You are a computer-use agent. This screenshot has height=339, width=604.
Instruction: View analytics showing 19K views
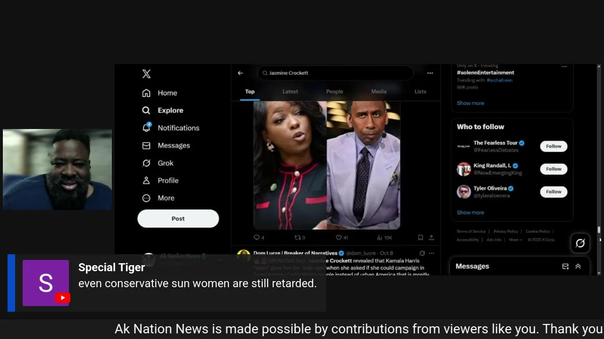coord(385,238)
